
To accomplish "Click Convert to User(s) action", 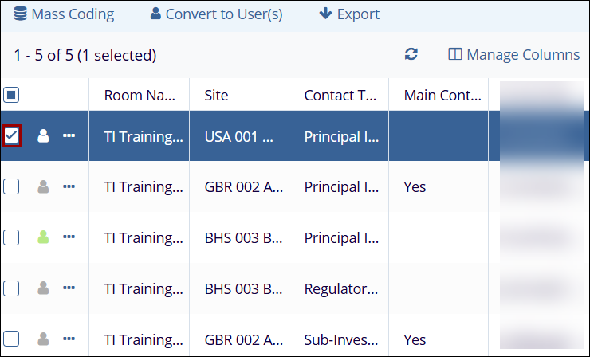I will click(x=216, y=14).
